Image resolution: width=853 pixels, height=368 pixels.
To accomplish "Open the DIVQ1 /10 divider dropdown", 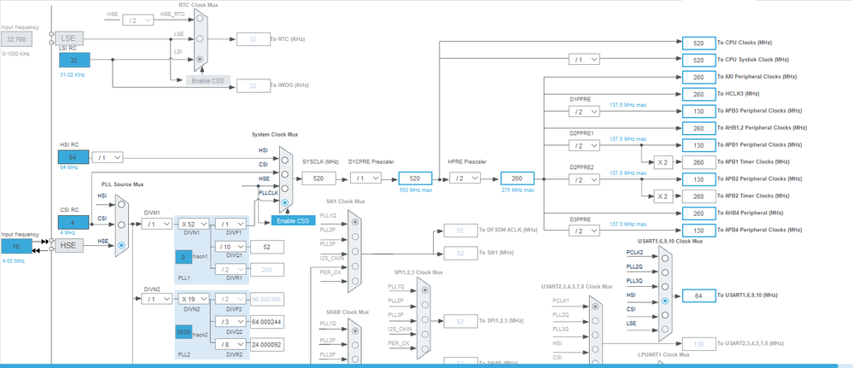I will [x=231, y=247].
